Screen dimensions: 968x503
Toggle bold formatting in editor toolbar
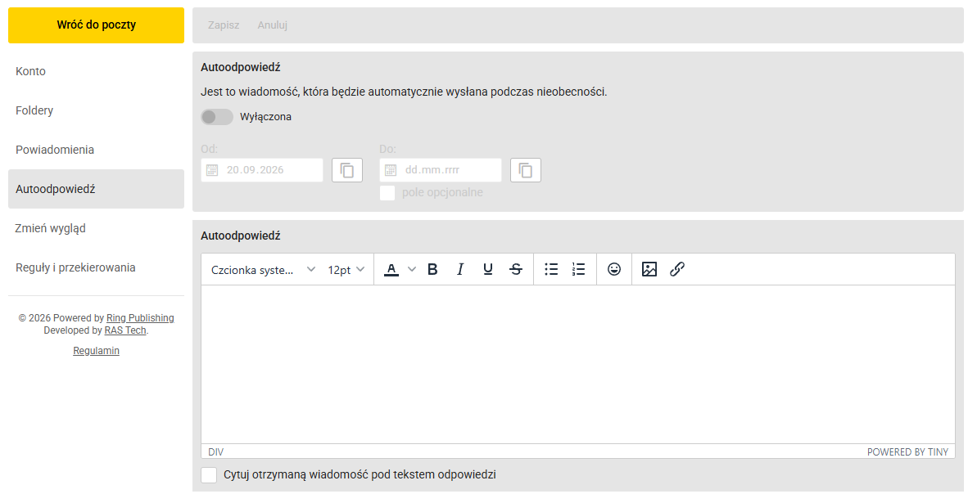coord(432,269)
